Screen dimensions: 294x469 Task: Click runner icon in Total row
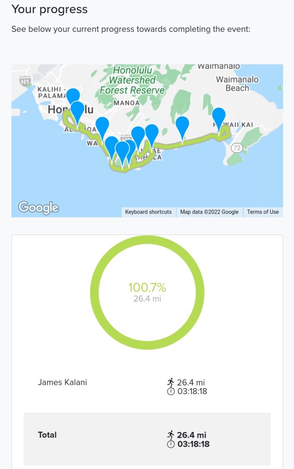(170, 435)
